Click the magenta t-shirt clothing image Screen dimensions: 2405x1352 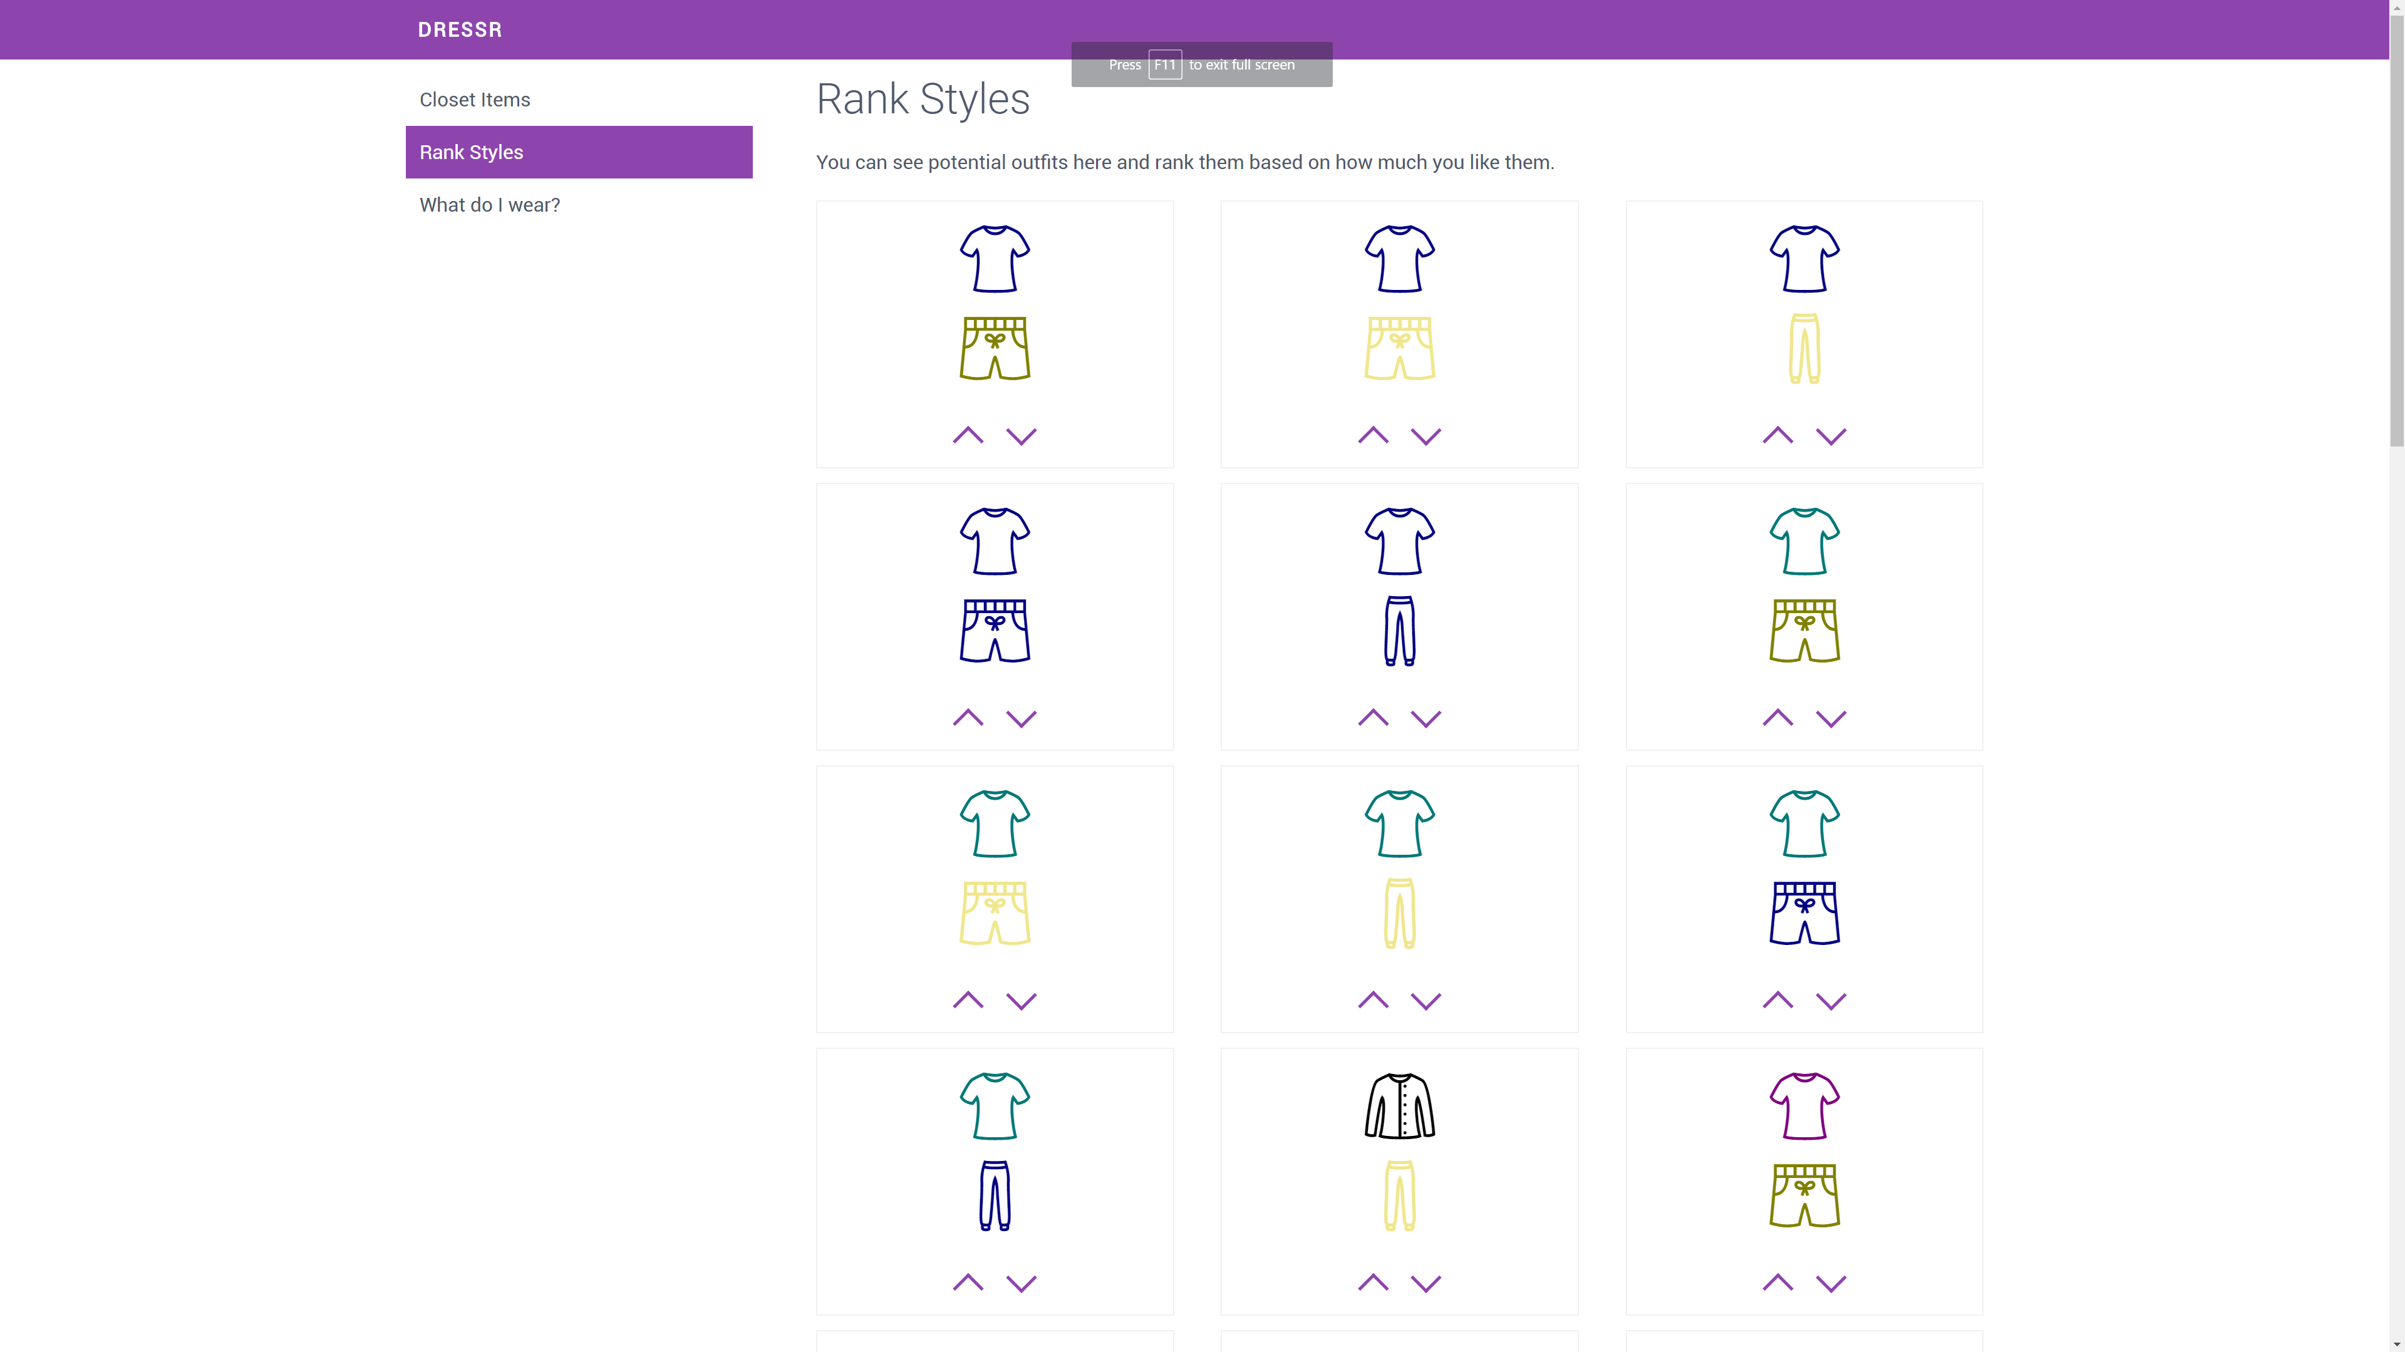(1804, 1107)
